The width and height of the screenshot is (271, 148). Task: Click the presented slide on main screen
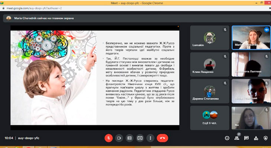pos(95,78)
